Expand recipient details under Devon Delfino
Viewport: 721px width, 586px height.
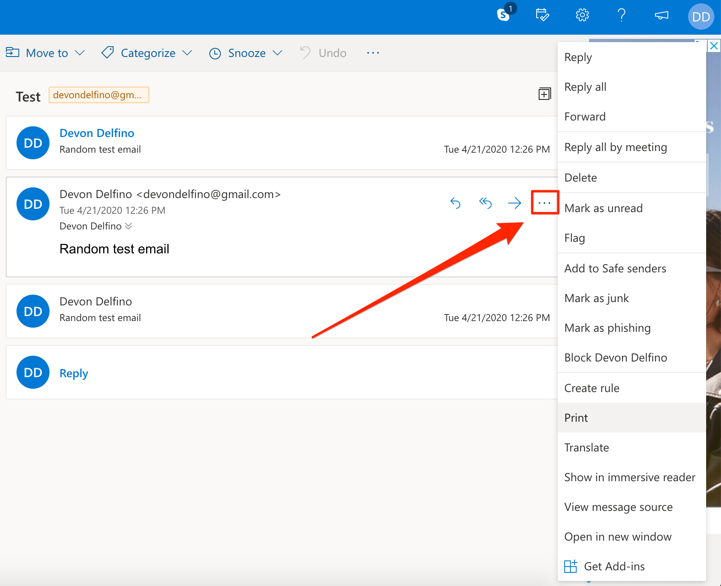click(x=129, y=226)
